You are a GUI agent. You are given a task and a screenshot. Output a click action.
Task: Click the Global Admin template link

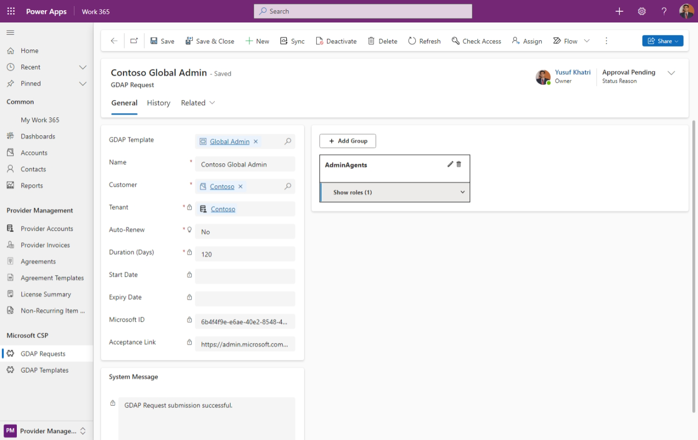coord(230,141)
